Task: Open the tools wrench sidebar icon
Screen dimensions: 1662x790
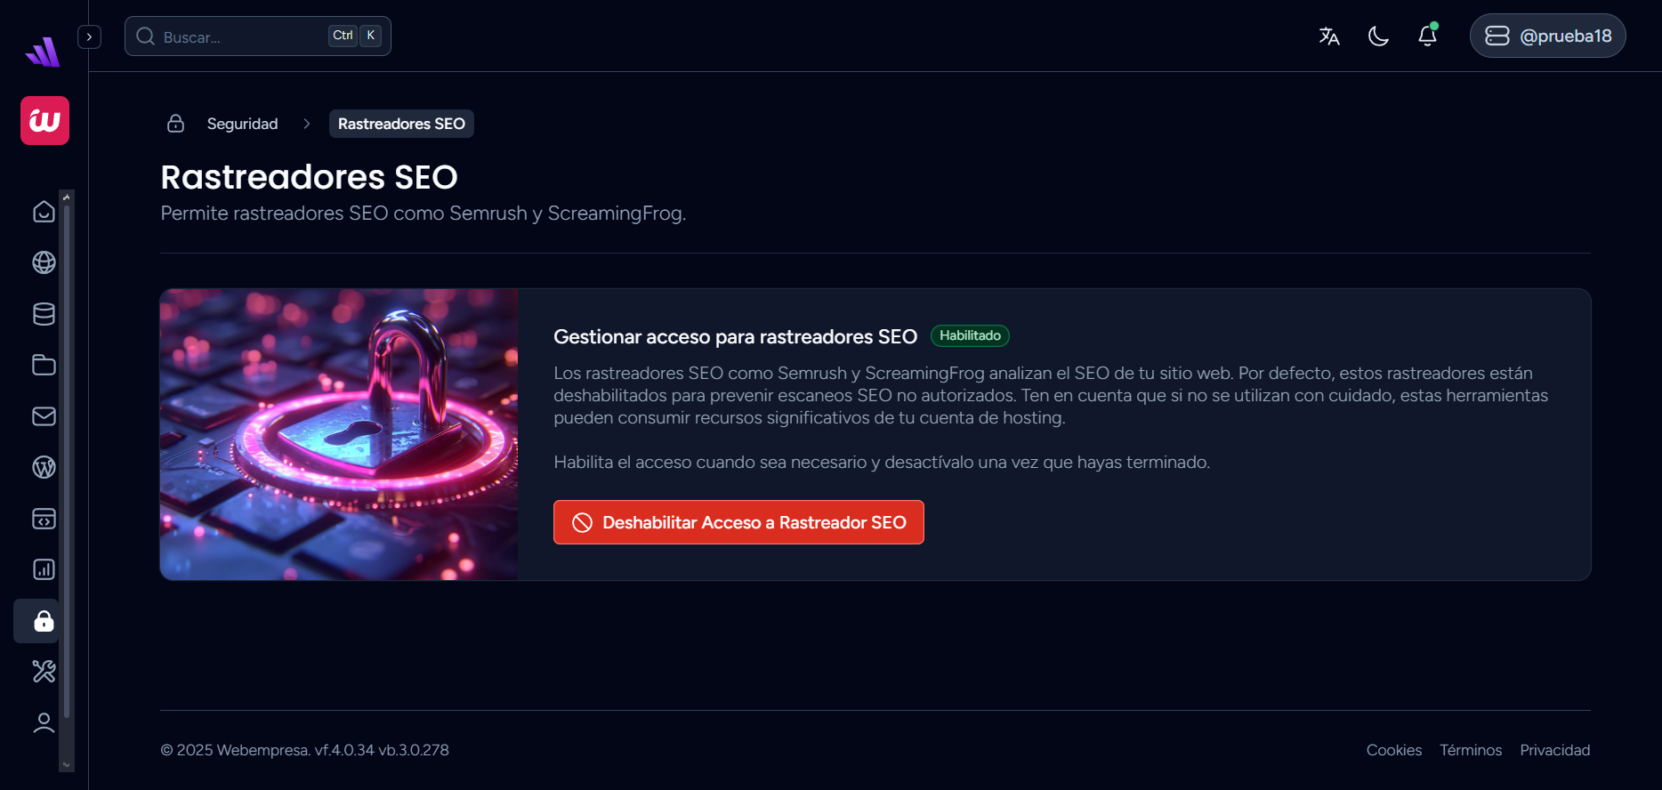Action: [44, 671]
